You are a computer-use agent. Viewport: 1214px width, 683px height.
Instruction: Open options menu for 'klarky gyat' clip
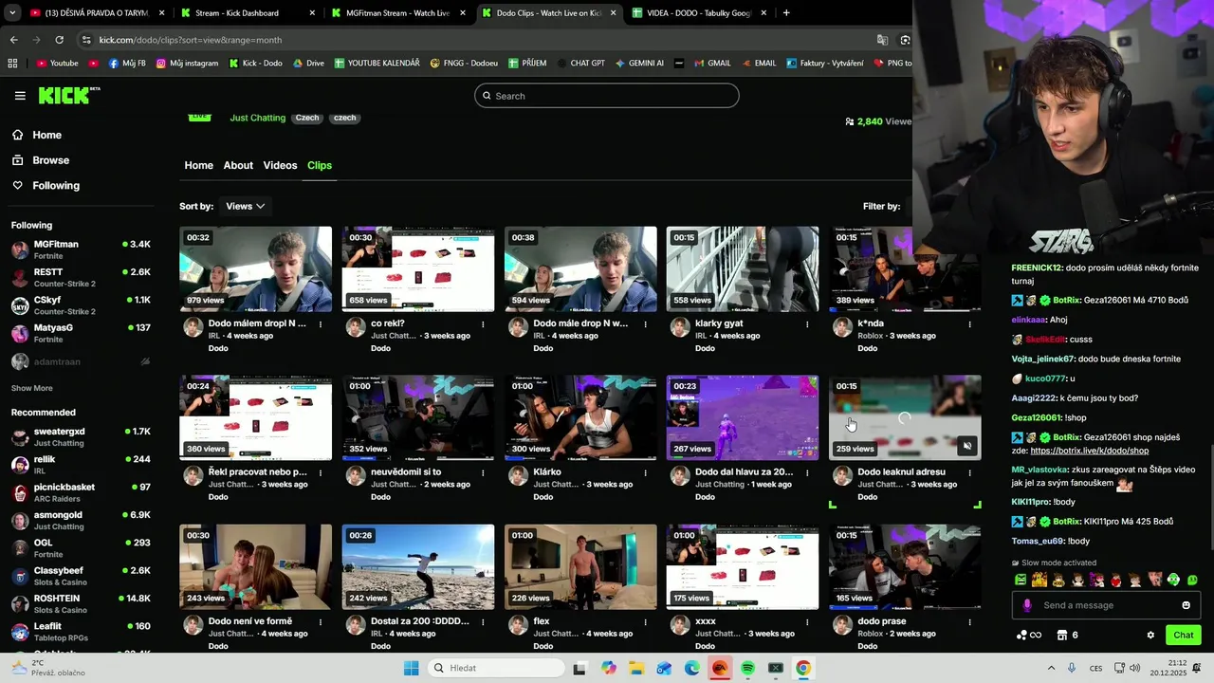807,324
